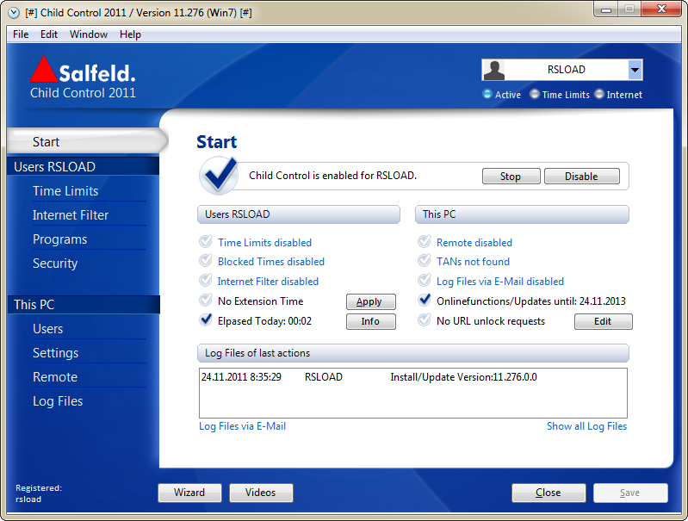Click checkmark icon next to Blocked Times disabled
The width and height of the screenshot is (688, 521).
[x=206, y=261]
